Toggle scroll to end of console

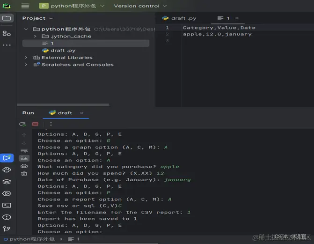point(24,158)
